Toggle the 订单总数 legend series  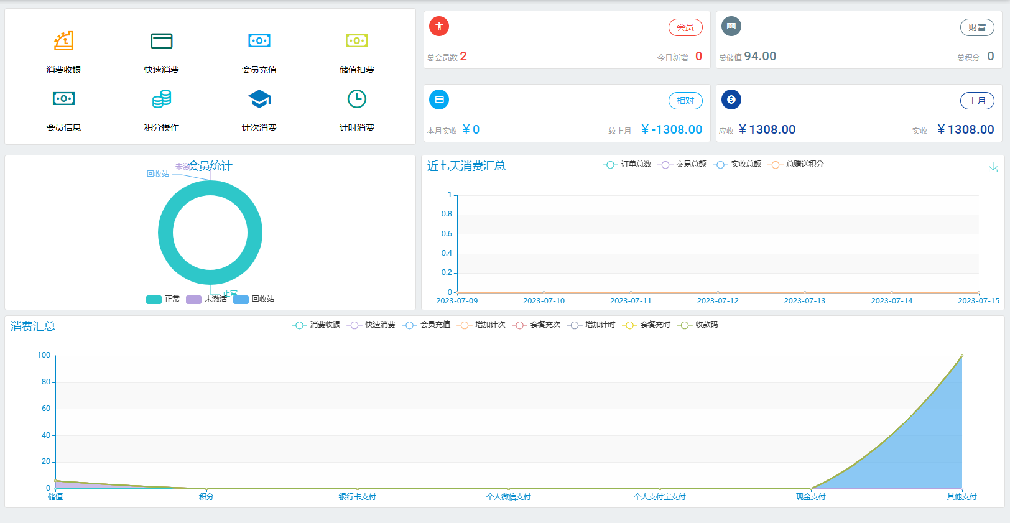(628, 164)
